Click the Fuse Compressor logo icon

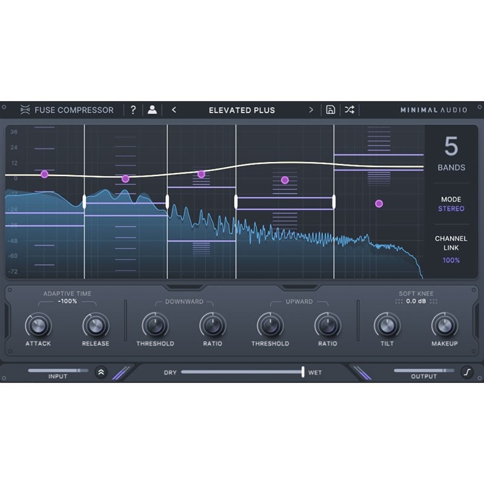25,110
